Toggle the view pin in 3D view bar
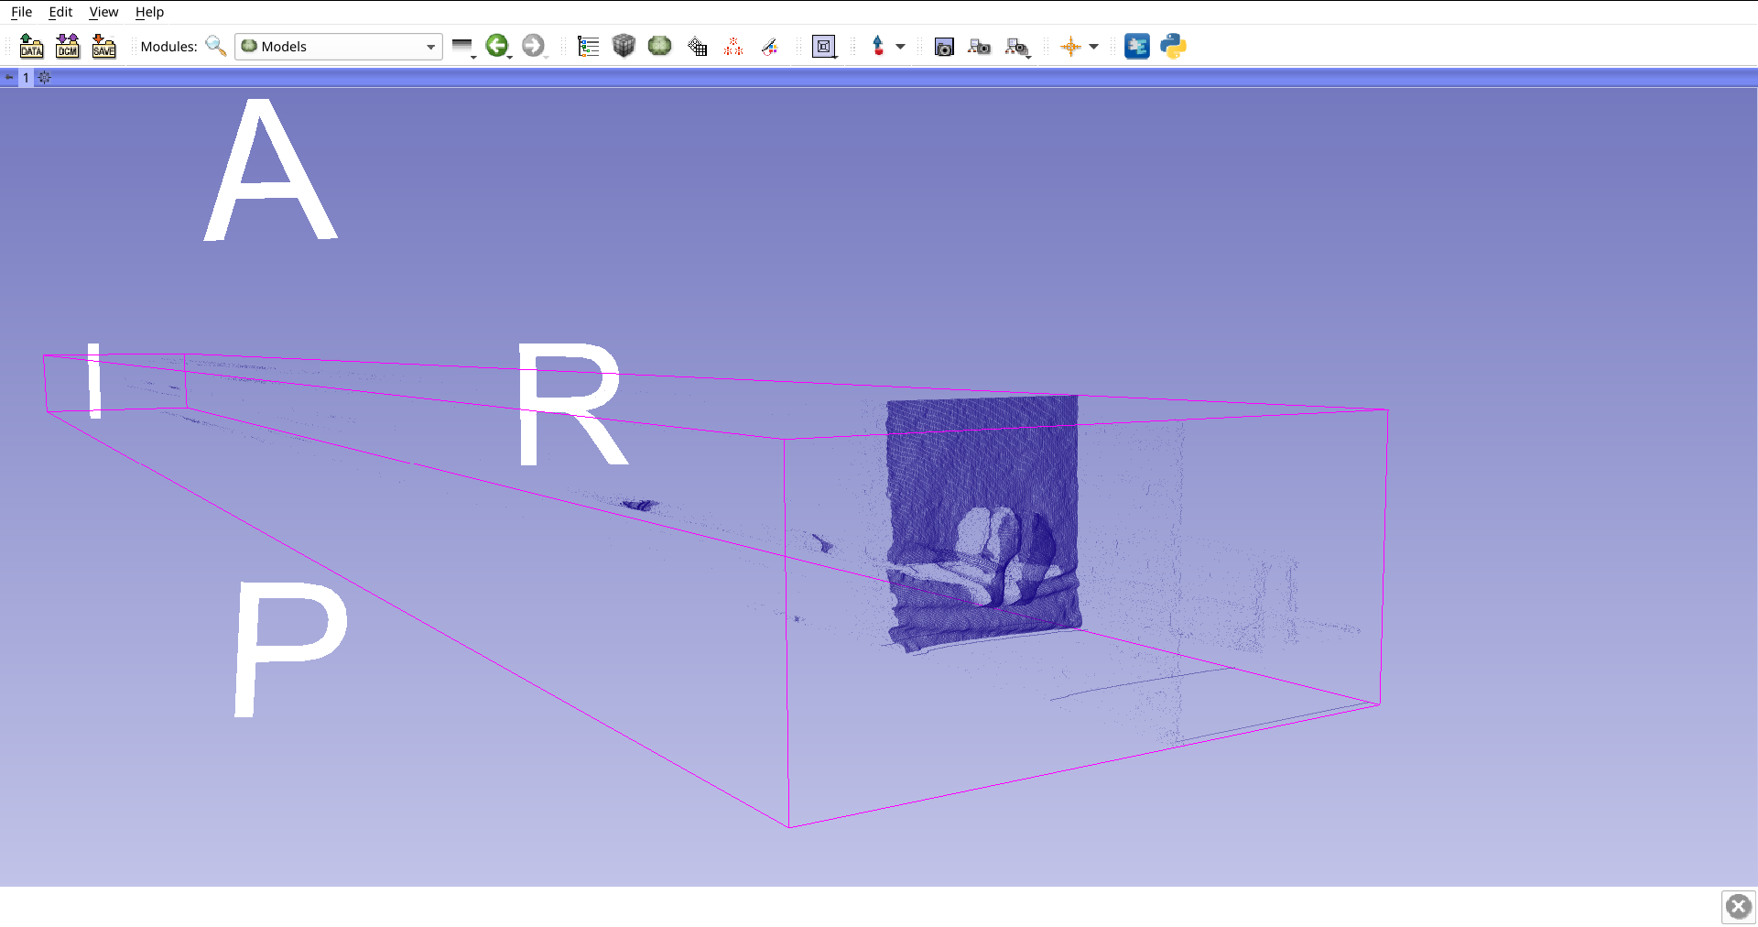1758x927 pixels. [9, 78]
